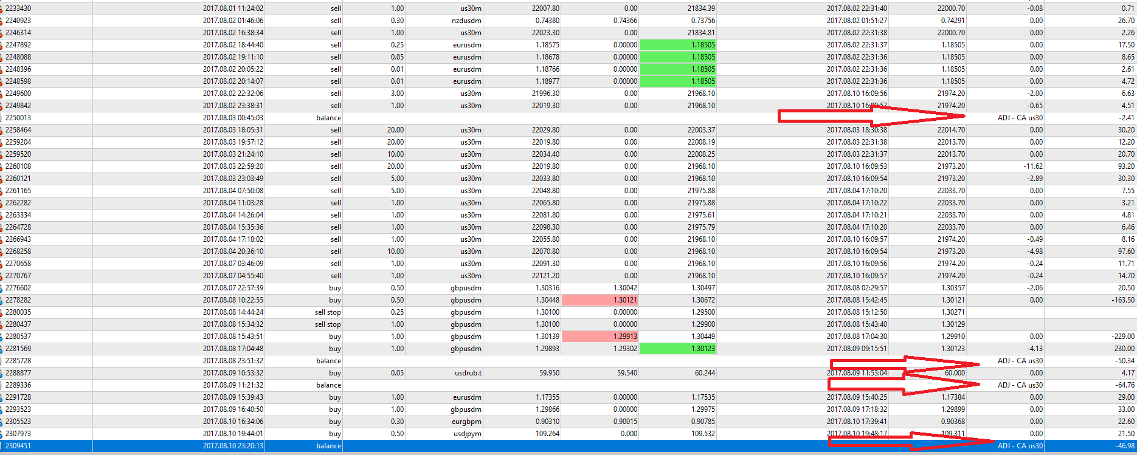1137x455 pixels.
Task: Select profit value 230.00
Action: pos(1124,349)
